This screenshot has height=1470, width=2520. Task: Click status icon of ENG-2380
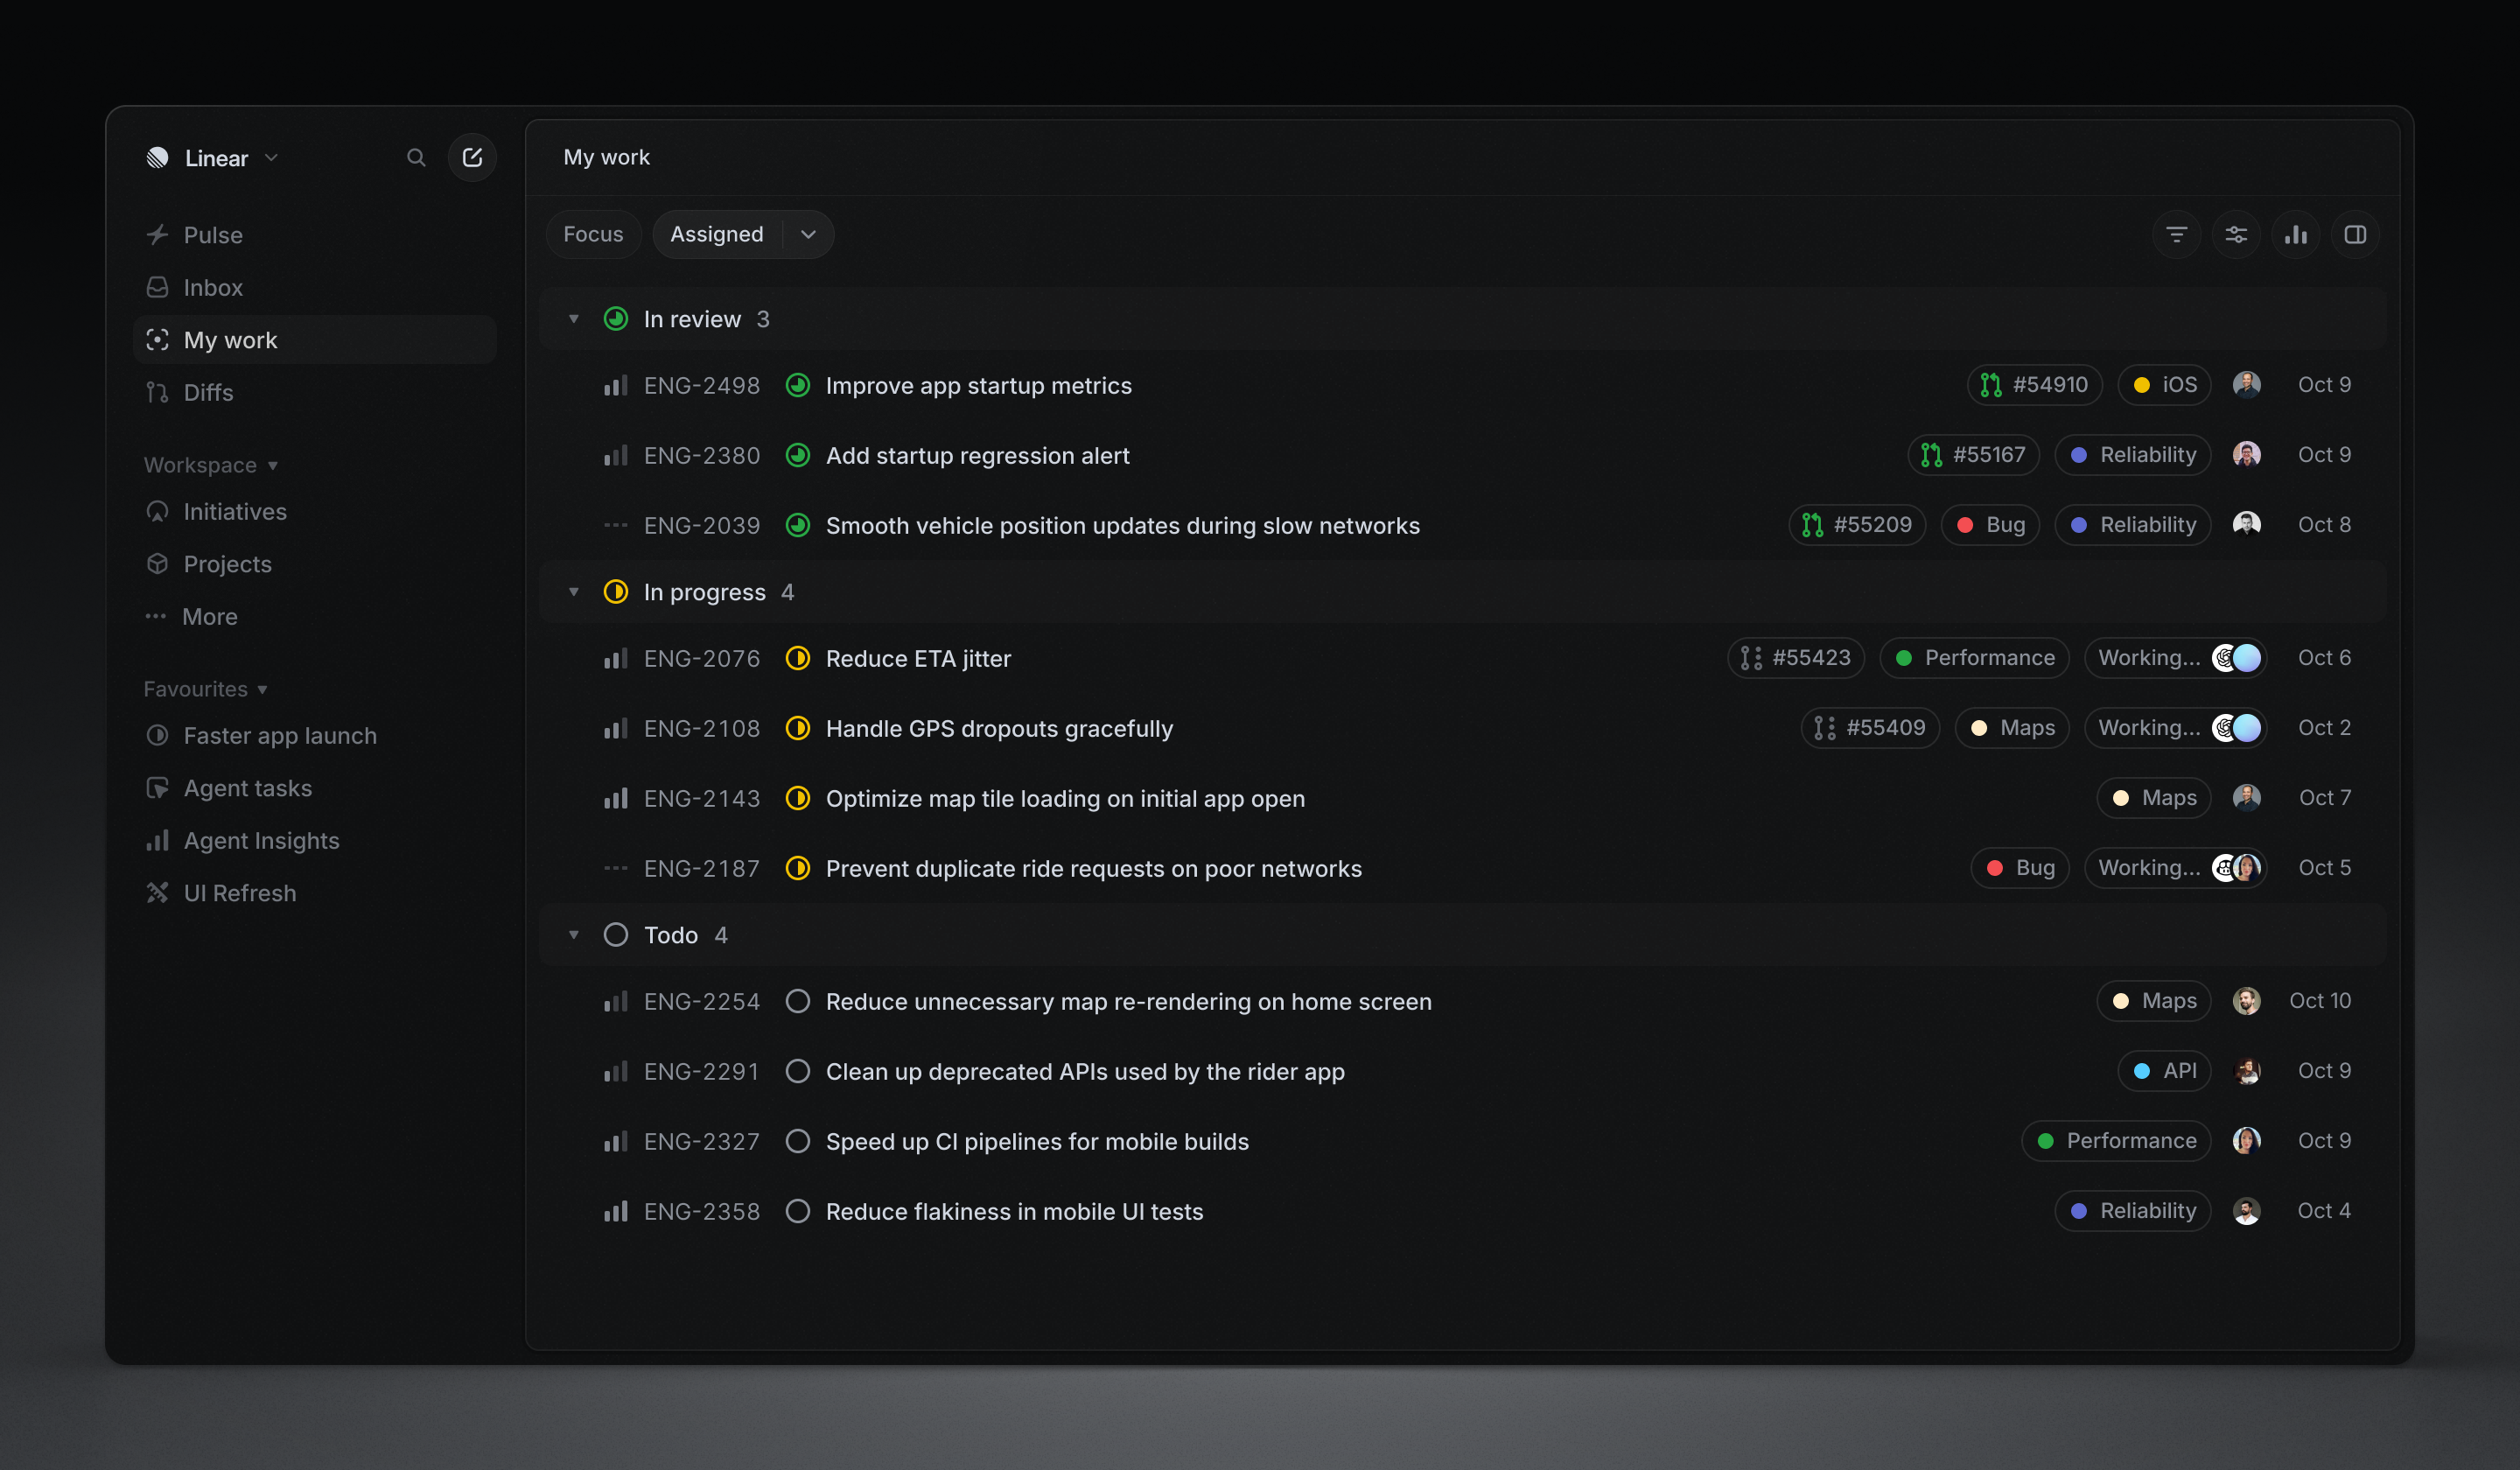(797, 455)
